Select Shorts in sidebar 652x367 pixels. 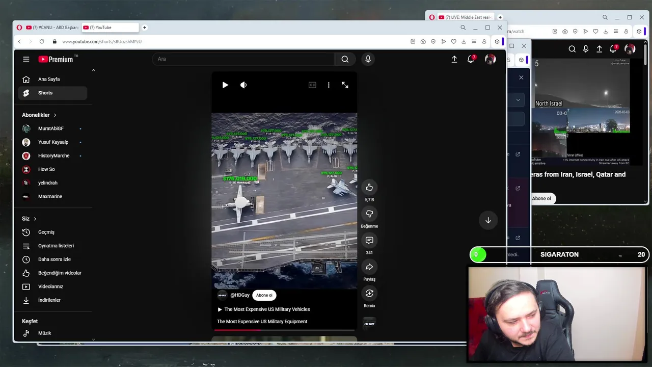53,93
